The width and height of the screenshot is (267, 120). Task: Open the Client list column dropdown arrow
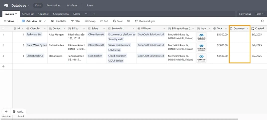coord(45,29)
